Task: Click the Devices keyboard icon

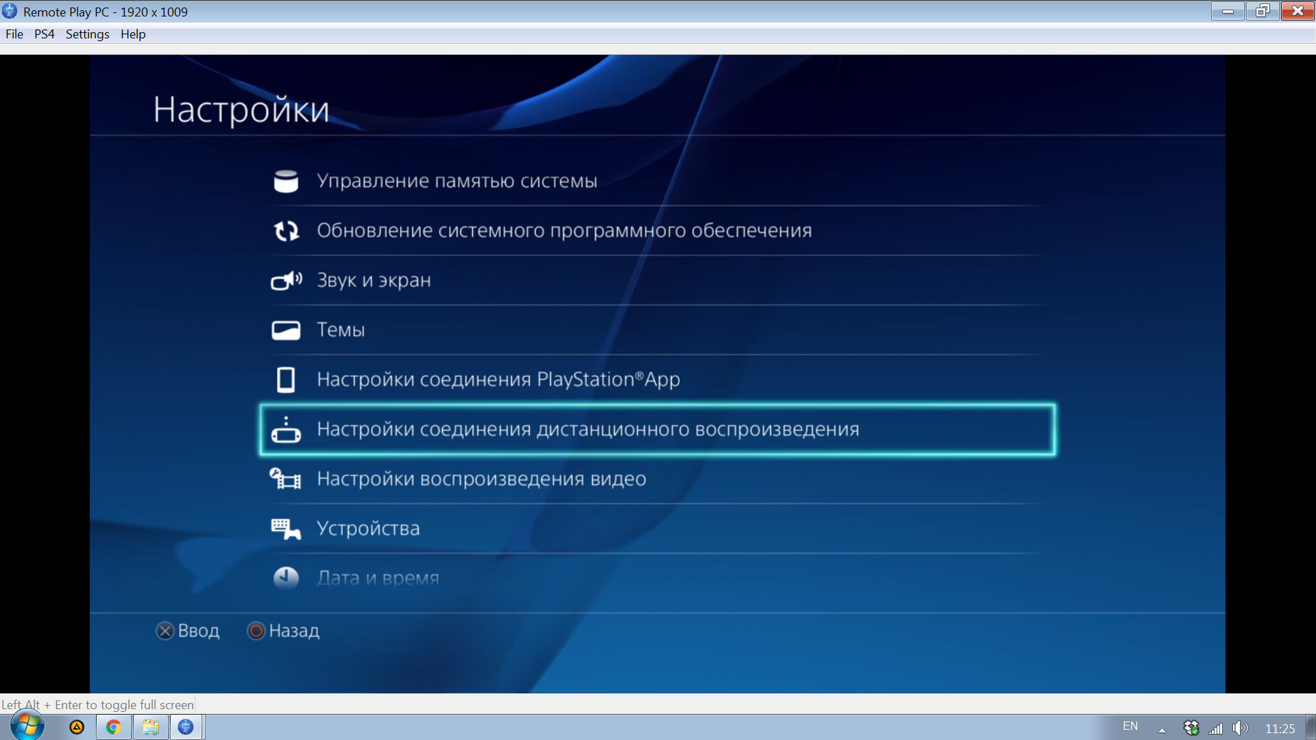Action: pos(286,528)
